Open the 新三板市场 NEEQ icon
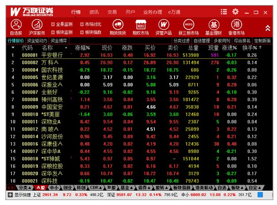Image resolution: width=277 pixels, height=205 pixels. coord(189,27)
